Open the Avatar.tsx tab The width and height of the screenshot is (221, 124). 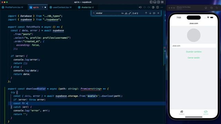click(87, 7)
